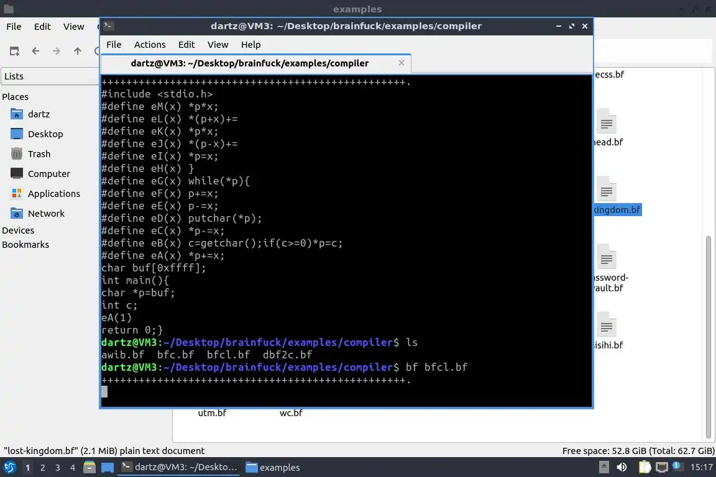Click 'awib.bf' in ls output

click(123, 355)
